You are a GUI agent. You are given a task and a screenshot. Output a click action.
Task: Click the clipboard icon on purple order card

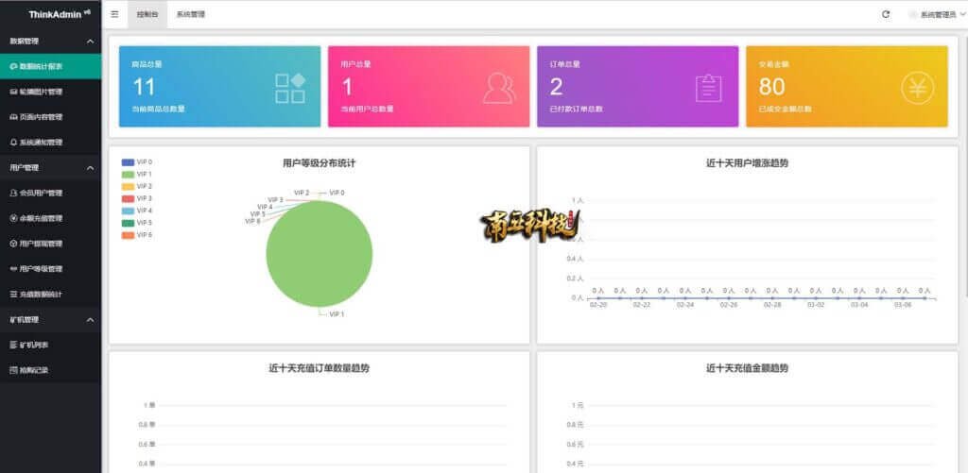(708, 88)
